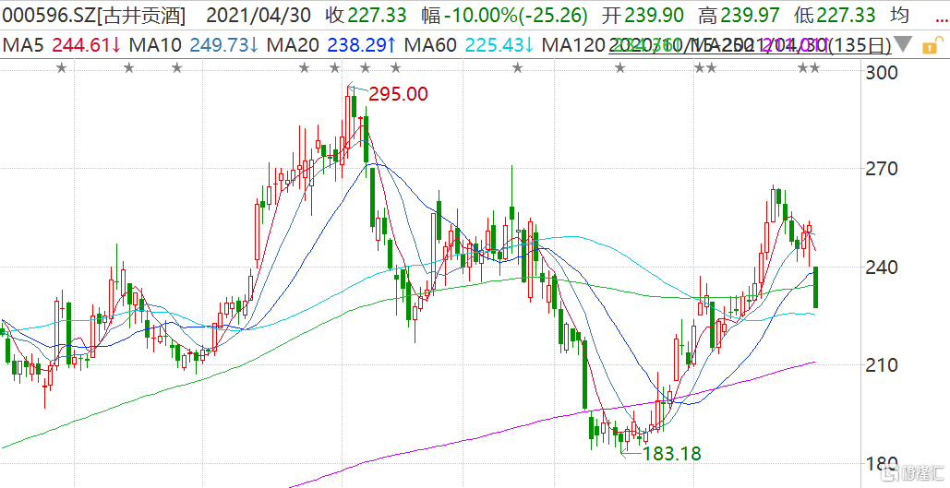
Task: Select the MA120 indicator label
Action: coord(574,45)
